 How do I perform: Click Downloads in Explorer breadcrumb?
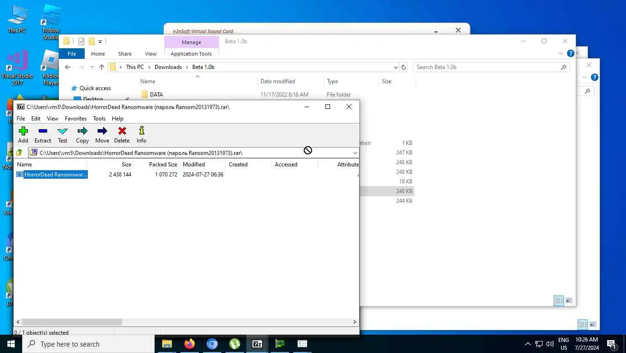tap(168, 67)
